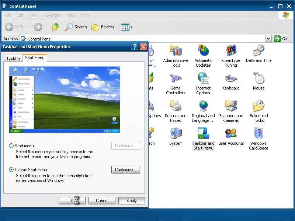Open the Views dropdown arrow
Image resolution: width=295 pixels, height=221 pixels.
pyautogui.click(x=132, y=27)
